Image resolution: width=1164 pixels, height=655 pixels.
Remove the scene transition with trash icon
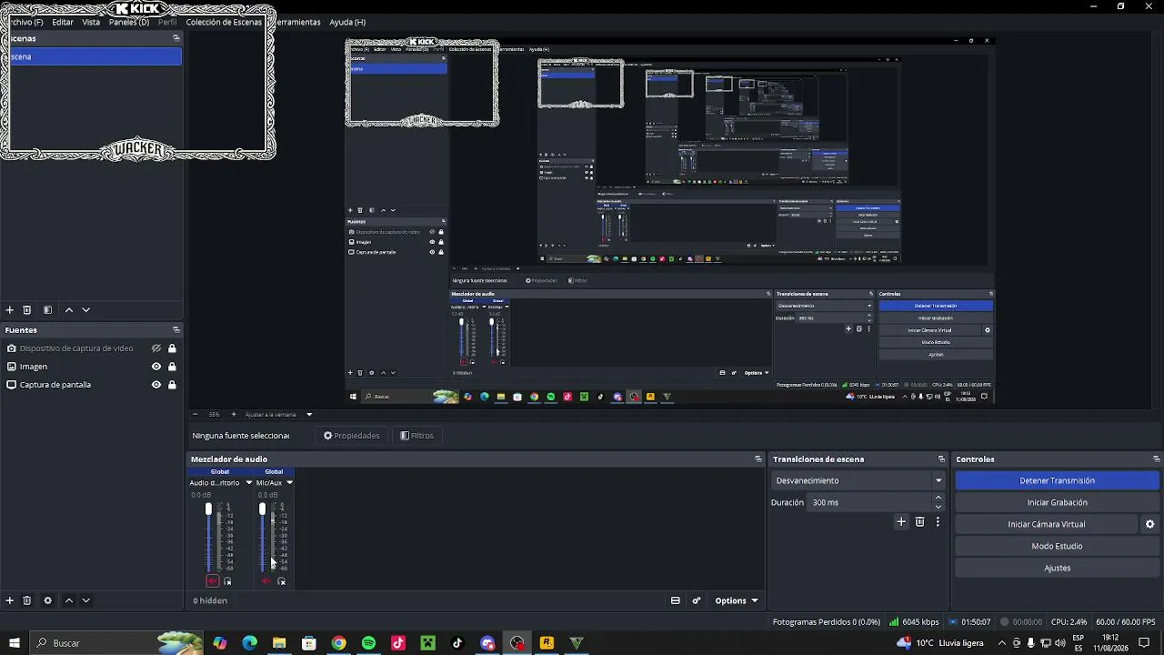click(x=919, y=522)
